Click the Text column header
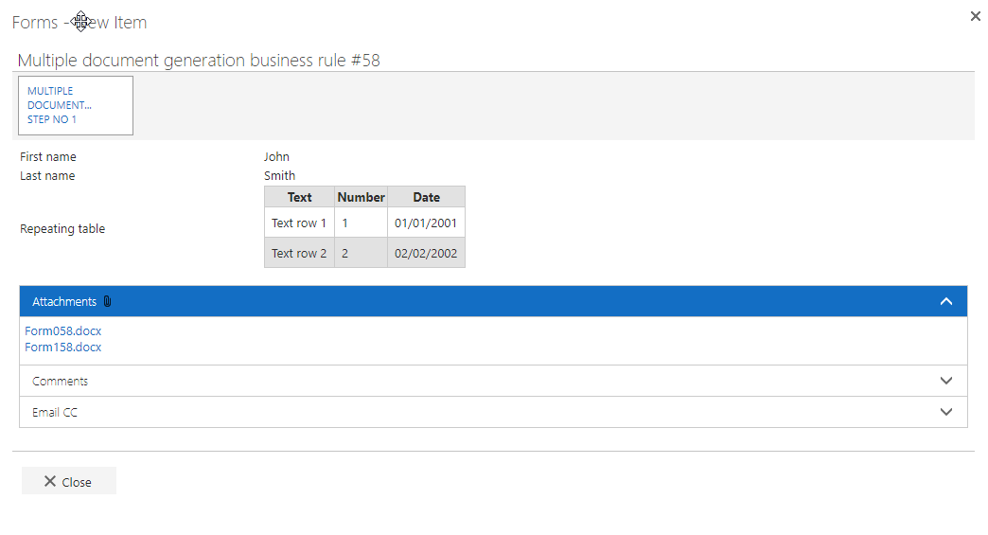Viewport: 988px width, 535px height. (299, 197)
